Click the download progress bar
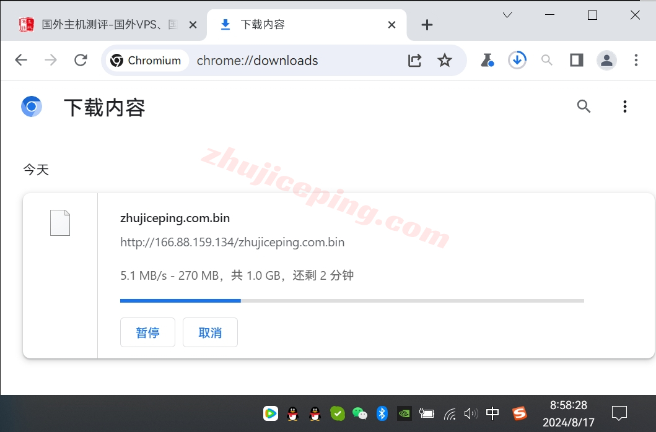 [351, 301]
